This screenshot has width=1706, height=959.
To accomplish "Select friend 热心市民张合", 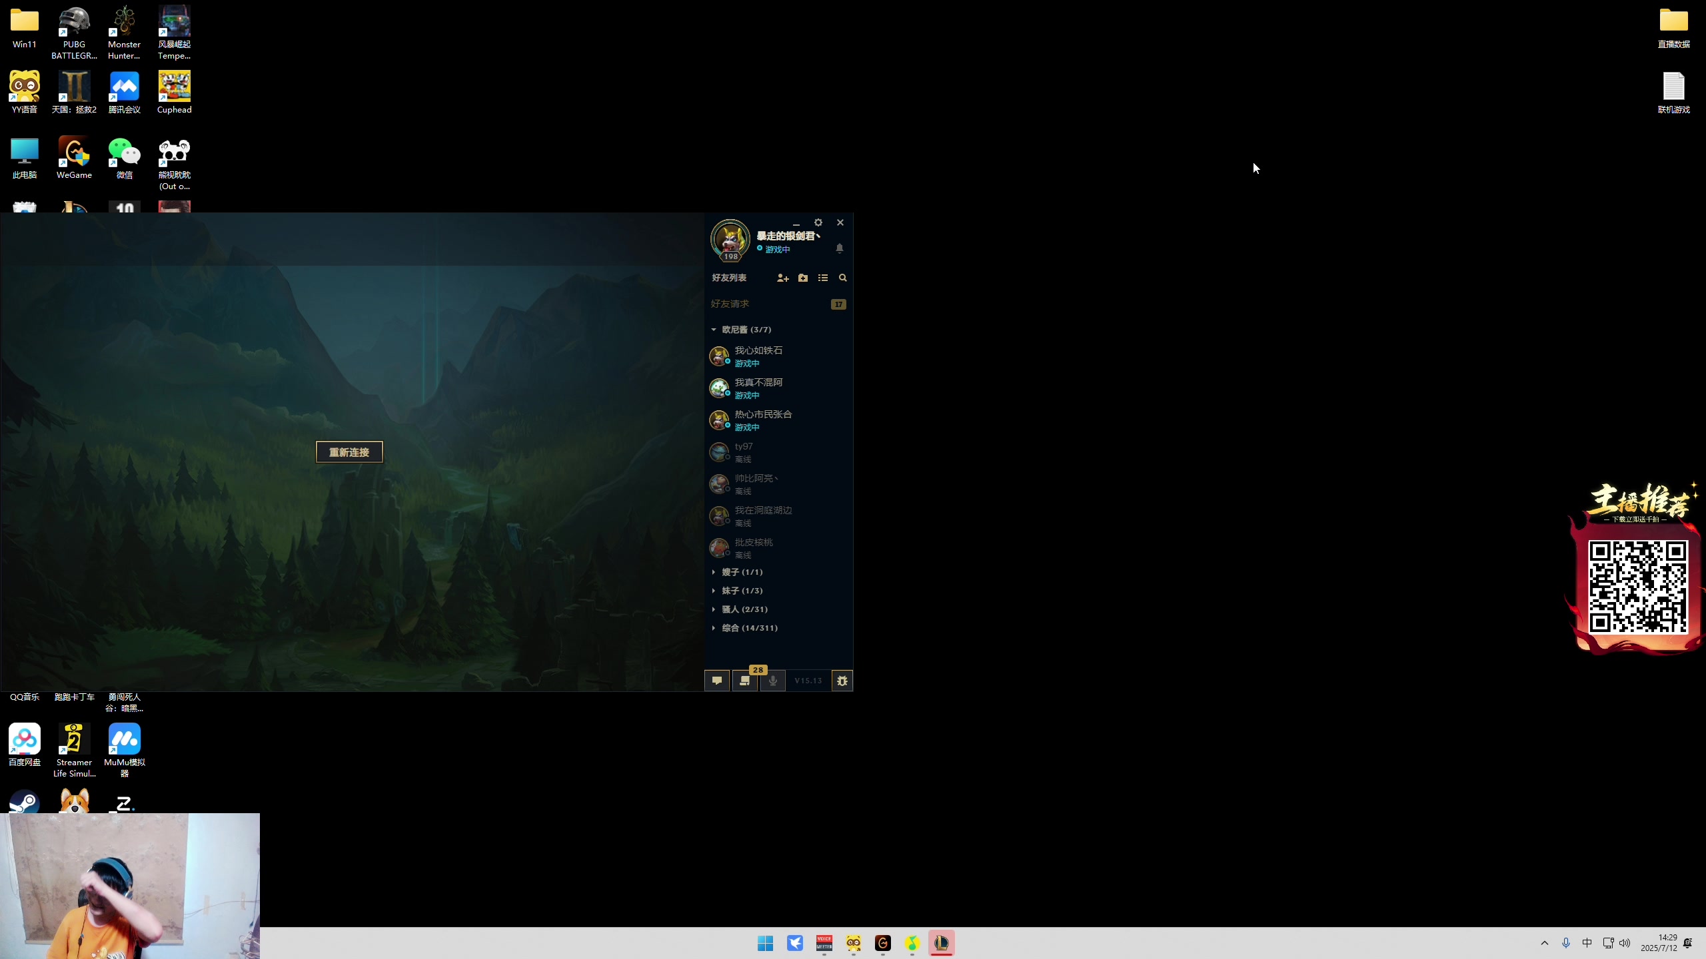I will pyautogui.click(x=778, y=420).
